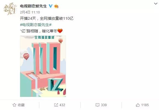This screenshot has width=159, height=110.
Task: Click the 收藏 label
Action: point(21,105)
